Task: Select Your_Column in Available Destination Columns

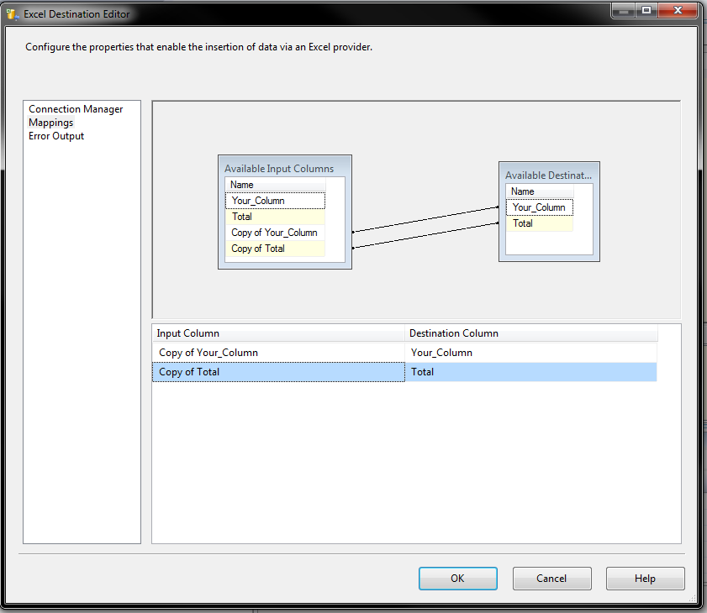Action: point(539,207)
